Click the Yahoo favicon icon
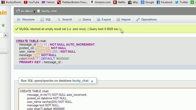The width and height of the screenshot is (196, 110). (x=43, y=2)
